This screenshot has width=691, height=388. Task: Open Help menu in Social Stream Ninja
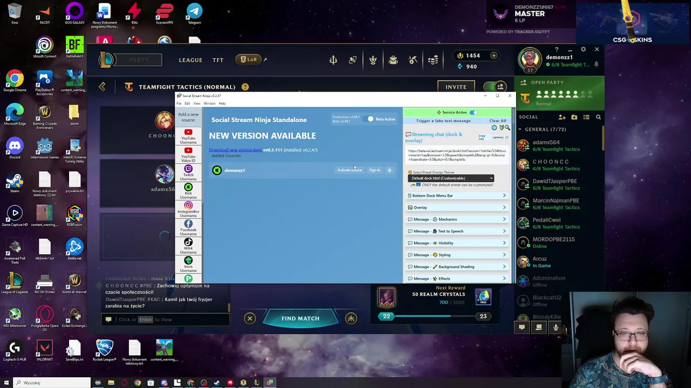coord(222,103)
